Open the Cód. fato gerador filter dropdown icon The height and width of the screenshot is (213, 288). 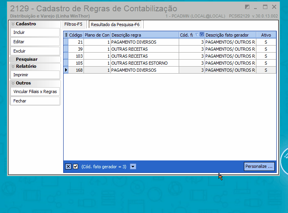point(202,34)
